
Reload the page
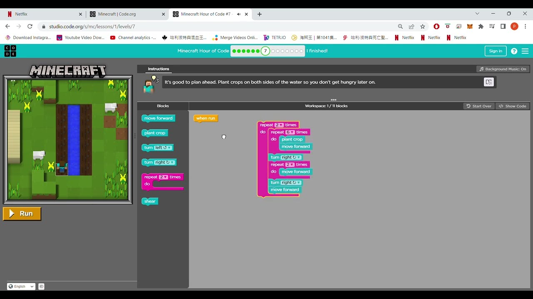(x=30, y=26)
